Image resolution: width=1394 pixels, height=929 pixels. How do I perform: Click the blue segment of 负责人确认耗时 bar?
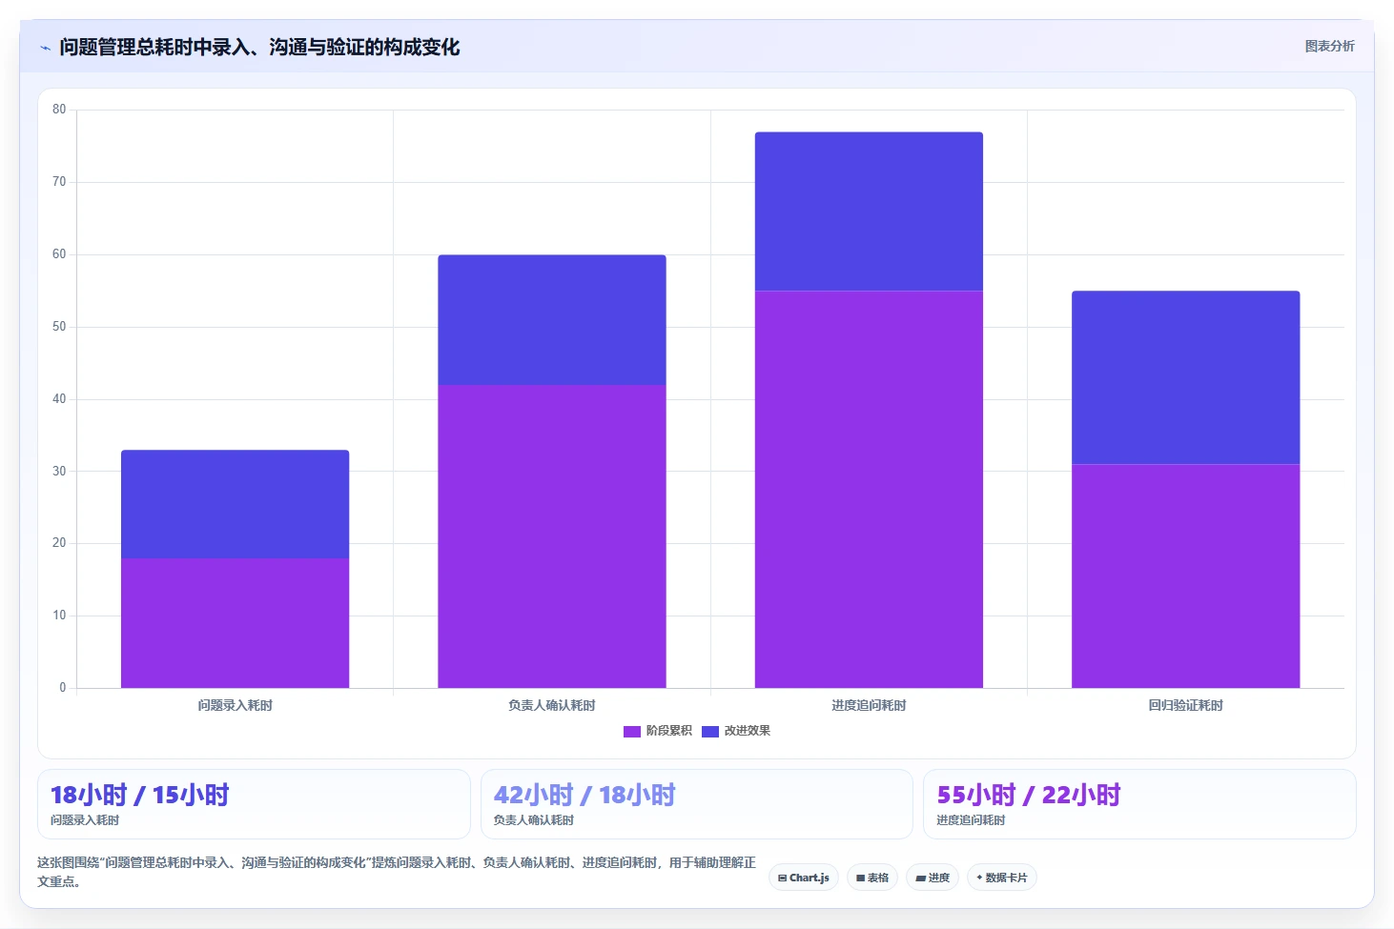pos(552,320)
